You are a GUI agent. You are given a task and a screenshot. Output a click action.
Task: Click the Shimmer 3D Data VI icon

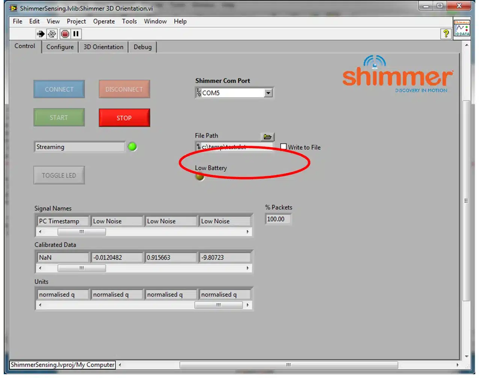pos(462,29)
